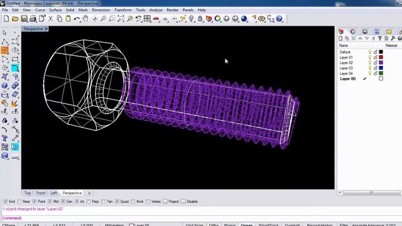The image size is (402, 226).
Task: Select the Pan hand tool
Action: coord(85,18)
